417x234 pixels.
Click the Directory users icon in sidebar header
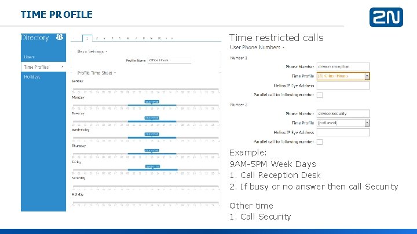(x=59, y=37)
